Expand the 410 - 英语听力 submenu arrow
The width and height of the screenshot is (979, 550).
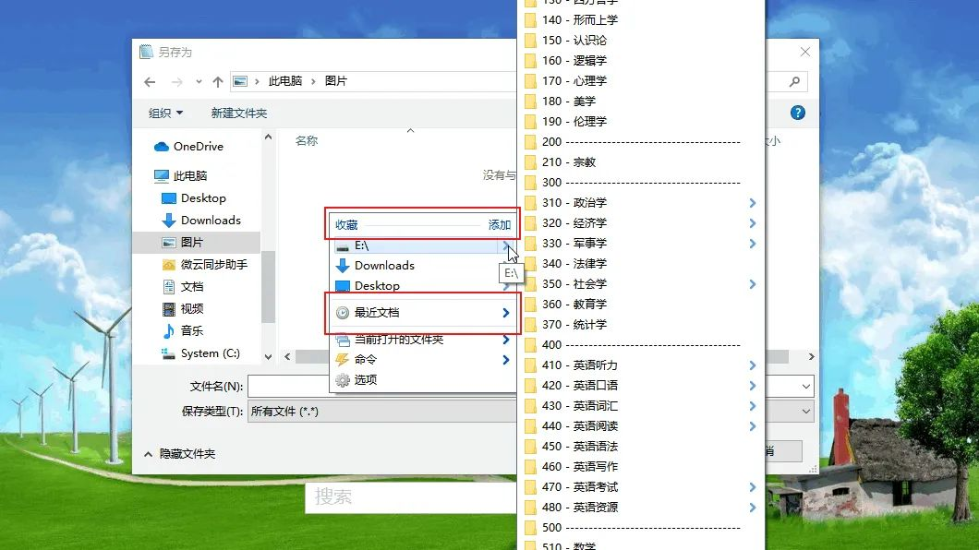coord(753,365)
